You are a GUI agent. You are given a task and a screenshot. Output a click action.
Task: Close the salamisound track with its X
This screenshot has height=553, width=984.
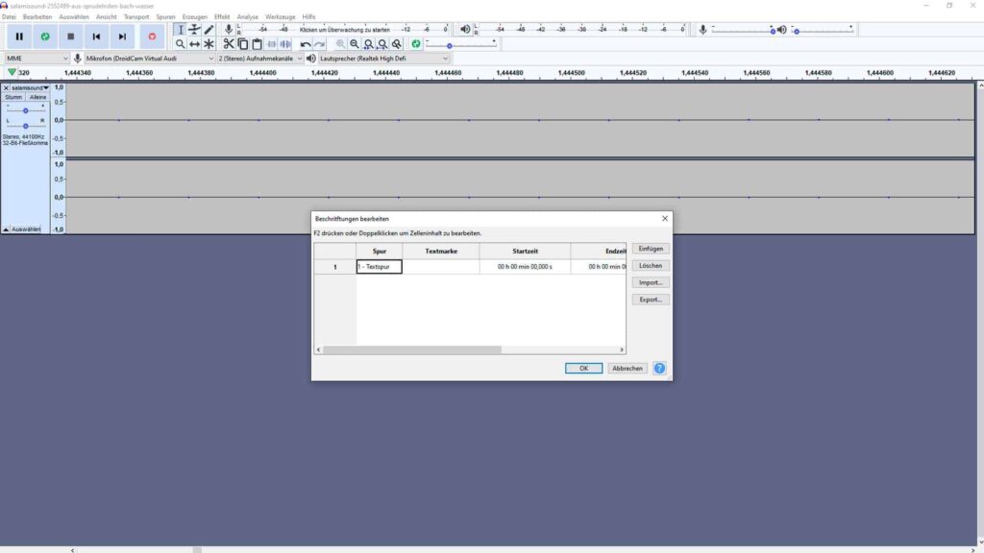(x=6, y=88)
